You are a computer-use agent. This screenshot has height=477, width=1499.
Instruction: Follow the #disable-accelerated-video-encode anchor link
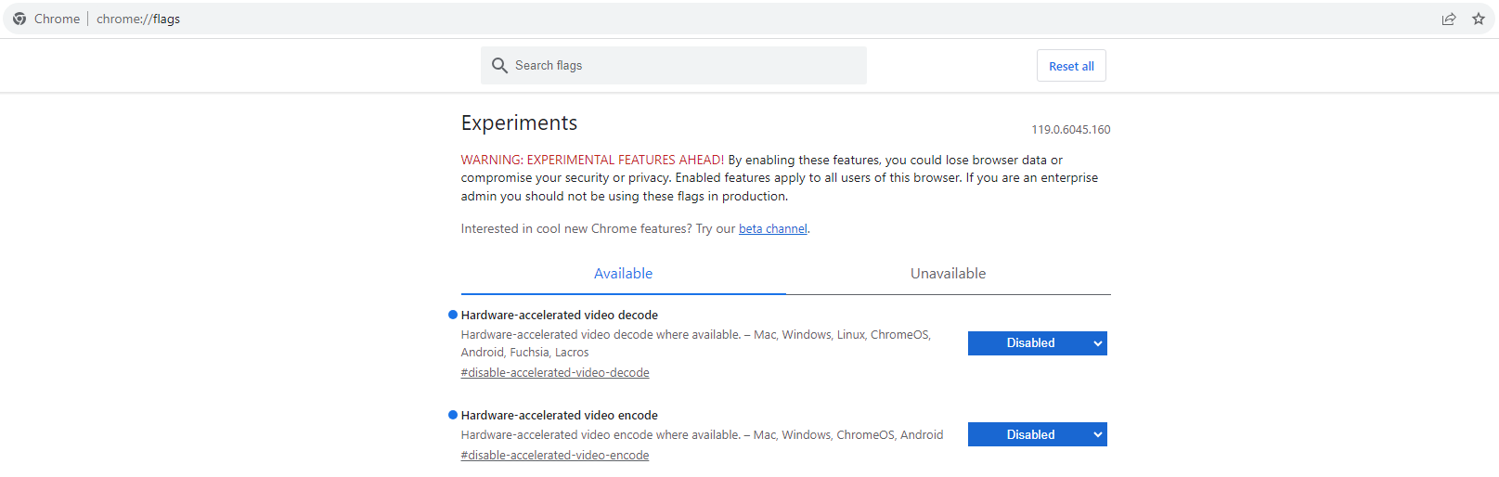[x=555, y=456]
